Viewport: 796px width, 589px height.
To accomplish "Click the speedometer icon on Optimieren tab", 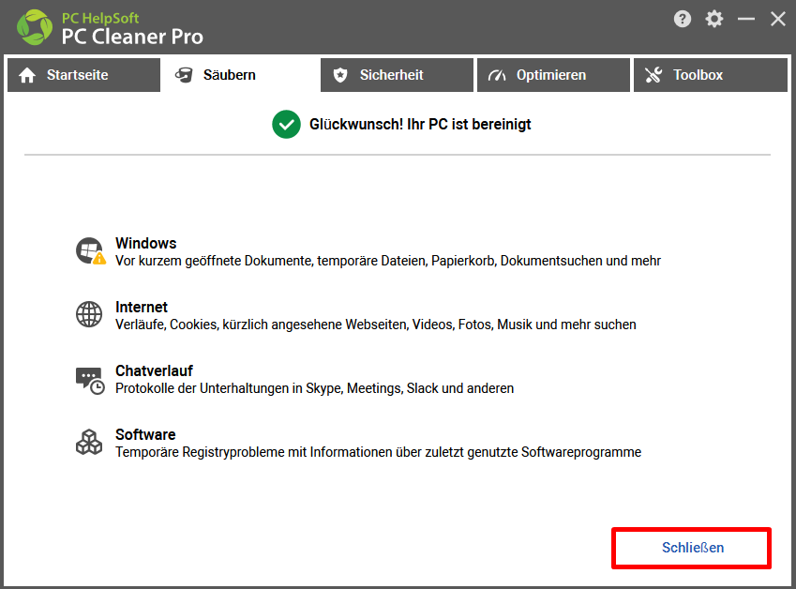I will click(x=497, y=75).
